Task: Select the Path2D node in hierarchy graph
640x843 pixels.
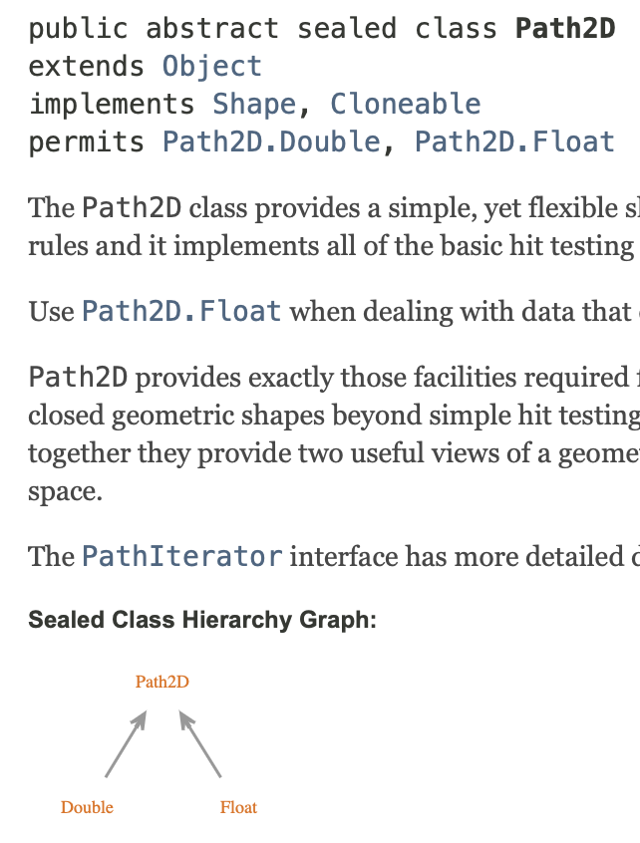Action: 162,683
